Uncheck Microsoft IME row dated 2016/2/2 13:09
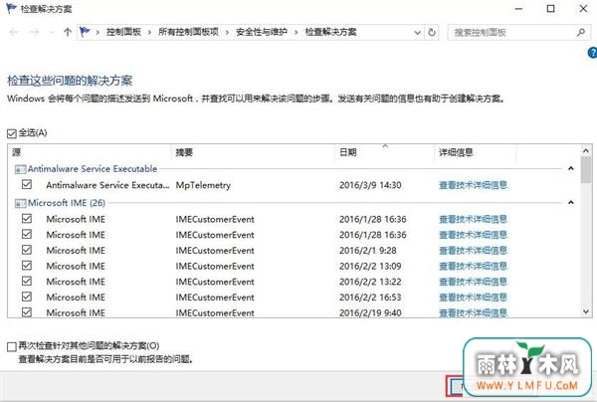 tap(27, 266)
